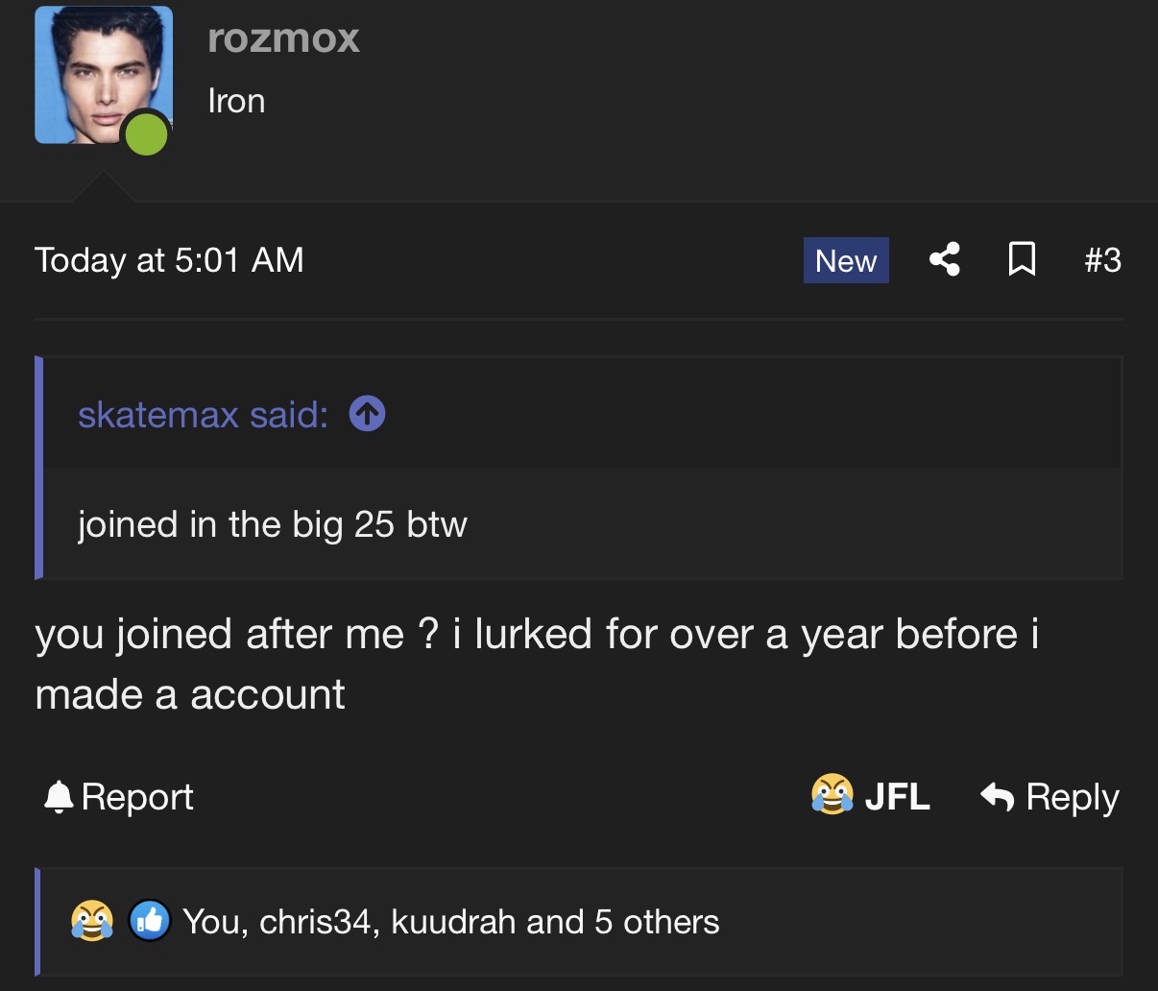
Task: Click the share icon on post #3
Action: tap(945, 260)
